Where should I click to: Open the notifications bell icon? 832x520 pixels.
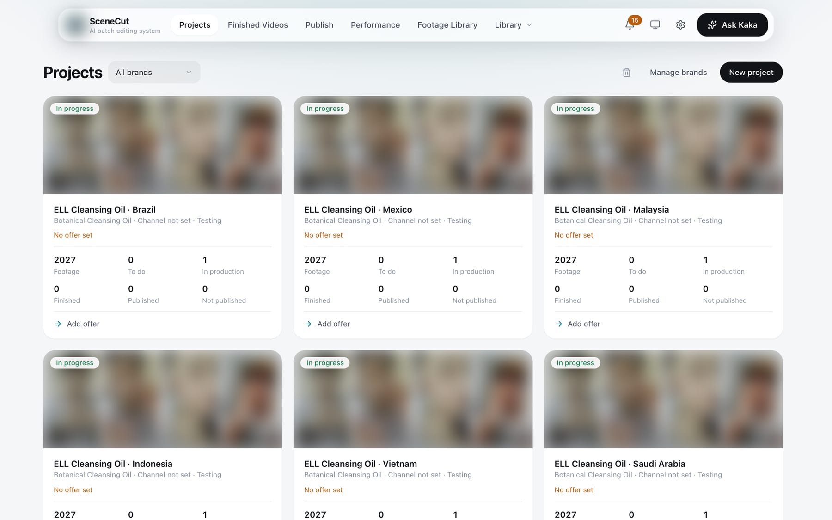point(630,25)
